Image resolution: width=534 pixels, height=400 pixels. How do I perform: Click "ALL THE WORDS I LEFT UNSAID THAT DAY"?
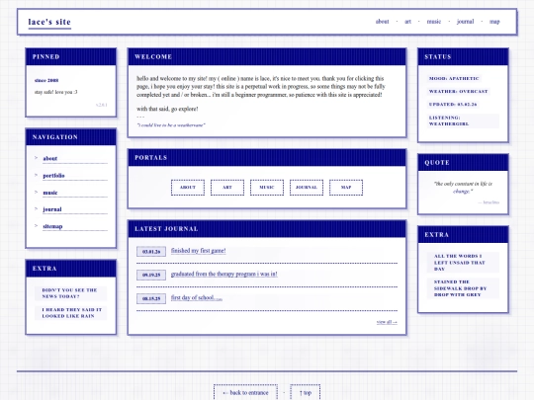click(463, 263)
